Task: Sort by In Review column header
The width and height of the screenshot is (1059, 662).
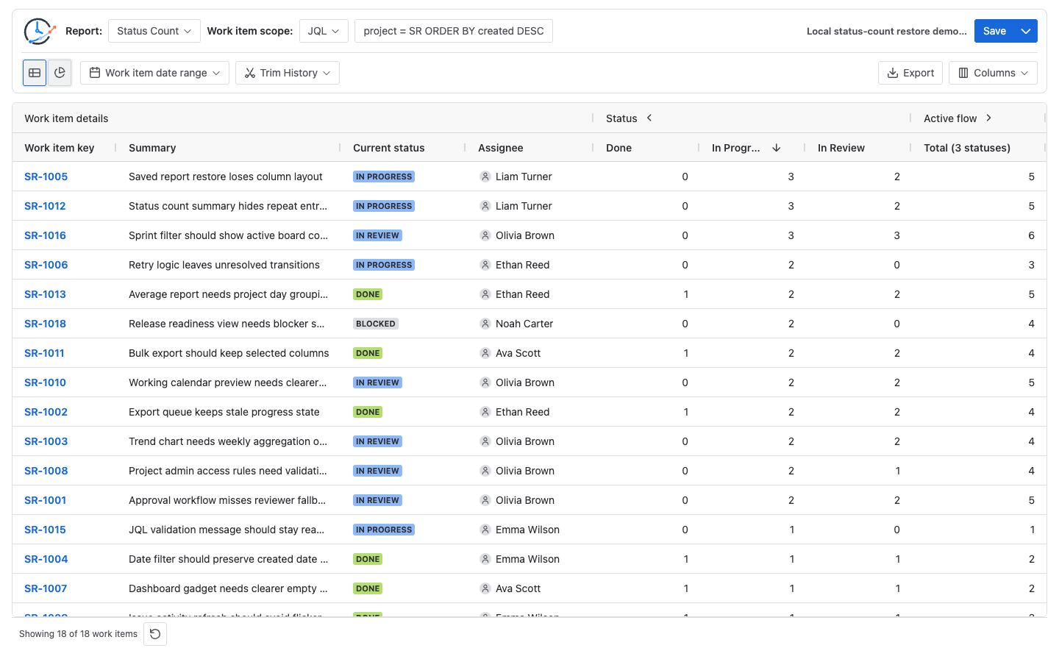Action: 841,148
